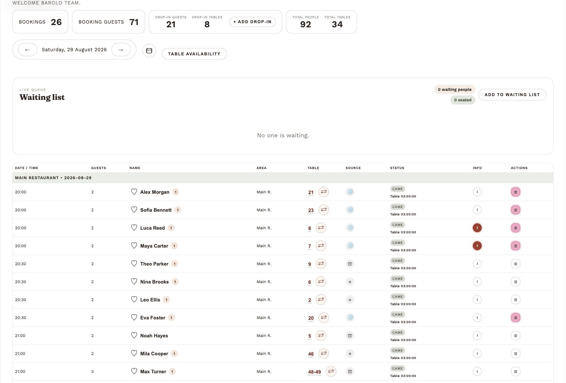Screen dimensions: 566x383
Task: Swap table 9 for Theo Parker
Action: coord(321,264)
